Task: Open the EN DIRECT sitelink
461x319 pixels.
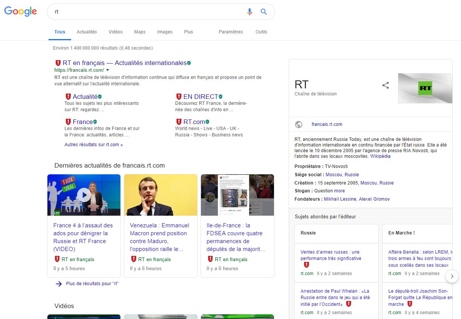Action: click(x=201, y=97)
